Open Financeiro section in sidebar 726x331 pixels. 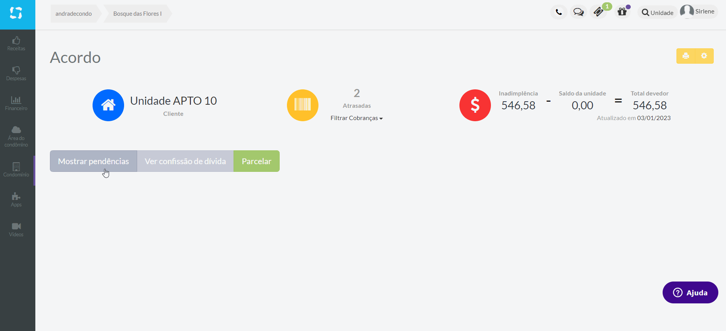[16, 104]
